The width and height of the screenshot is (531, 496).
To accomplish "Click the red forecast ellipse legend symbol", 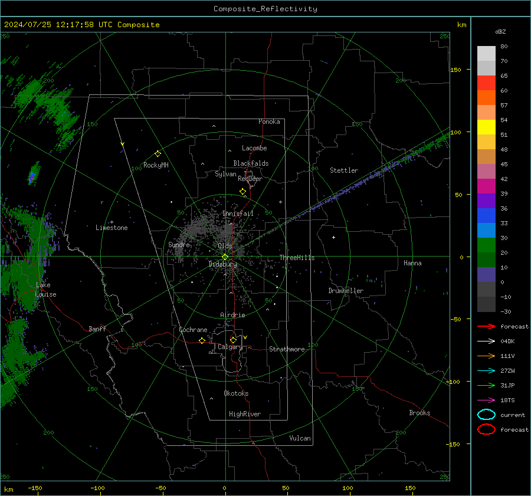I will [486, 429].
